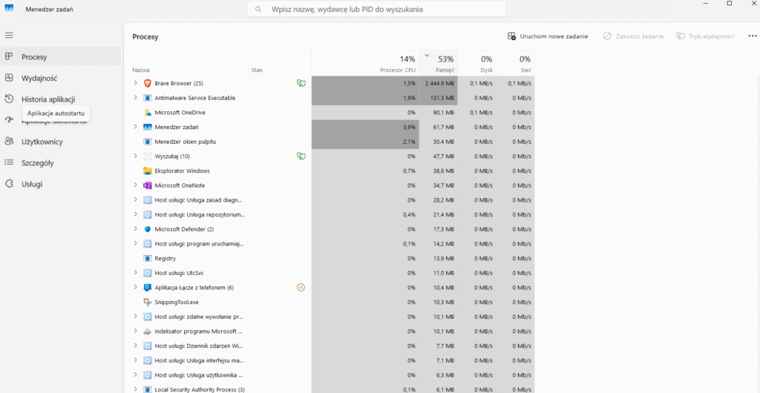This screenshot has width=760, height=393.
Task: Open the Szczegóły navigation tab
Action: pyautogui.click(x=61, y=163)
